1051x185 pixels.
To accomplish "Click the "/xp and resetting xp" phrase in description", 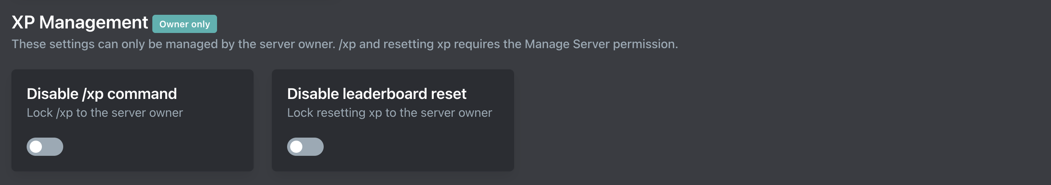I will 394,44.
